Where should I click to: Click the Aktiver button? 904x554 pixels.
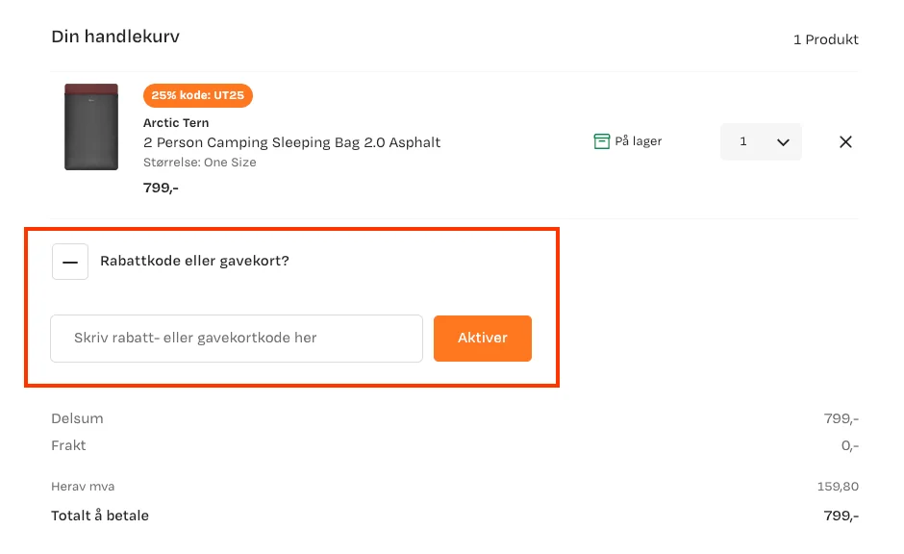483,339
